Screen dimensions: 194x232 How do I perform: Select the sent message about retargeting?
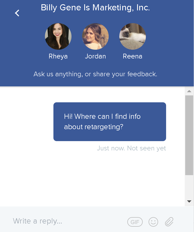(x=109, y=122)
